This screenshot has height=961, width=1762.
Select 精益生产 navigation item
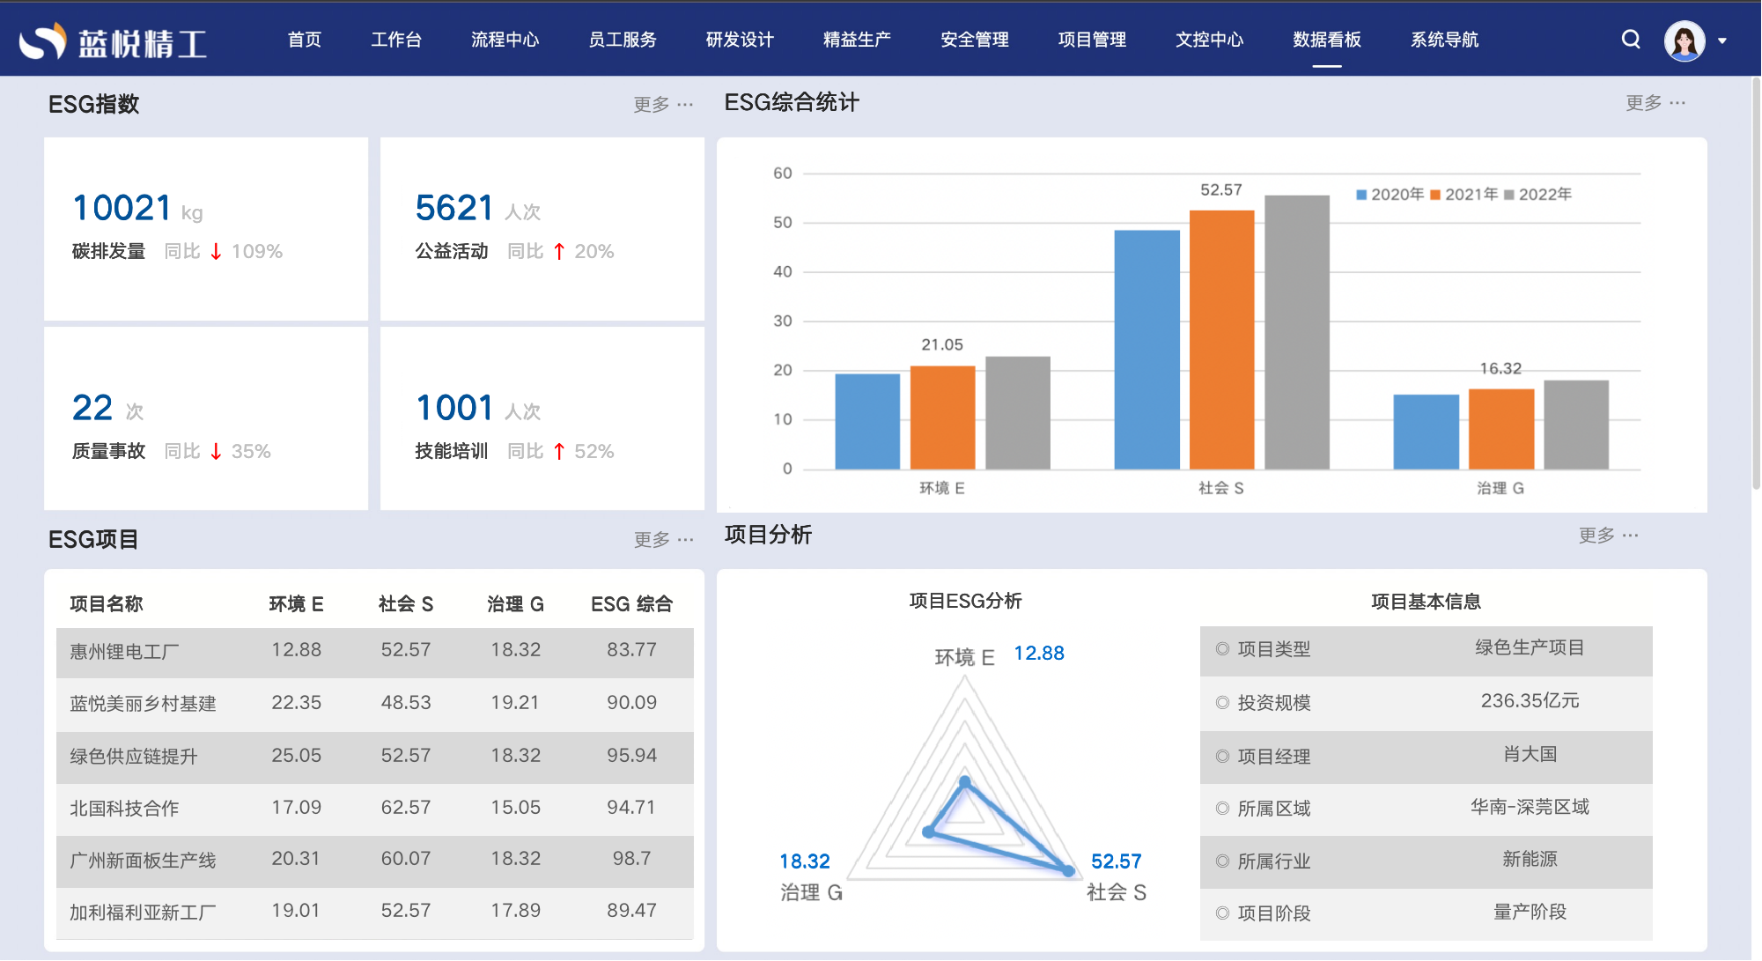pyautogui.click(x=857, y=40)
